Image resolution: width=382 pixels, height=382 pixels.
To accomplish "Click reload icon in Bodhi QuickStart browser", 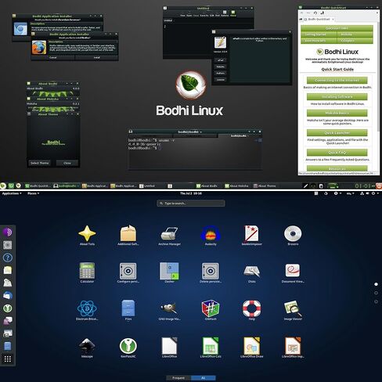I will click(315, 13).
